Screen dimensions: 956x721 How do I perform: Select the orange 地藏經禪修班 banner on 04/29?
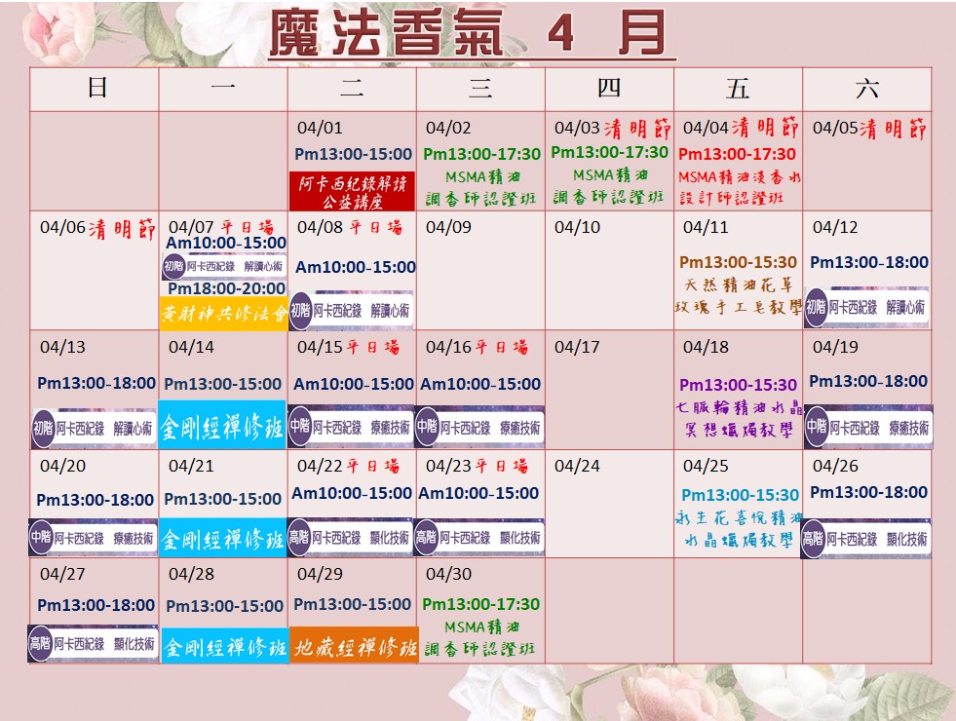(x=354, y=646)
